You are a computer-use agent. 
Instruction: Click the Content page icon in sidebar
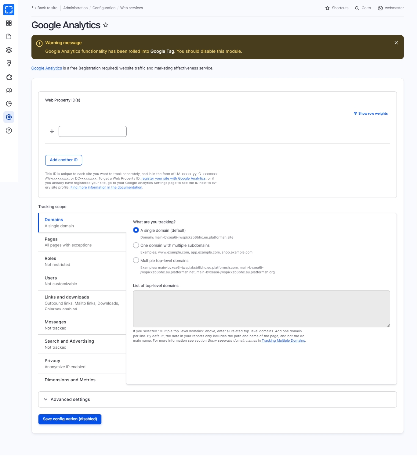pyautogui.click(x=9, y=37)
